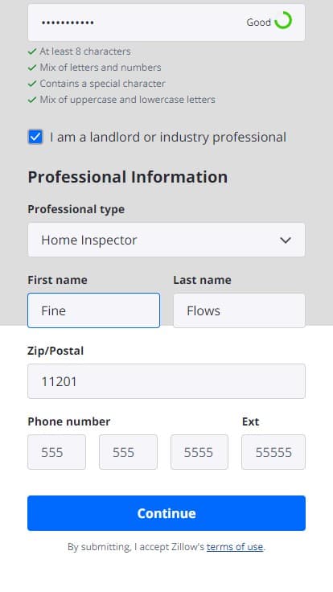Open Zillow's terms of use link
This screenshot has width=333, height=592.
click(x=235, y=547)
